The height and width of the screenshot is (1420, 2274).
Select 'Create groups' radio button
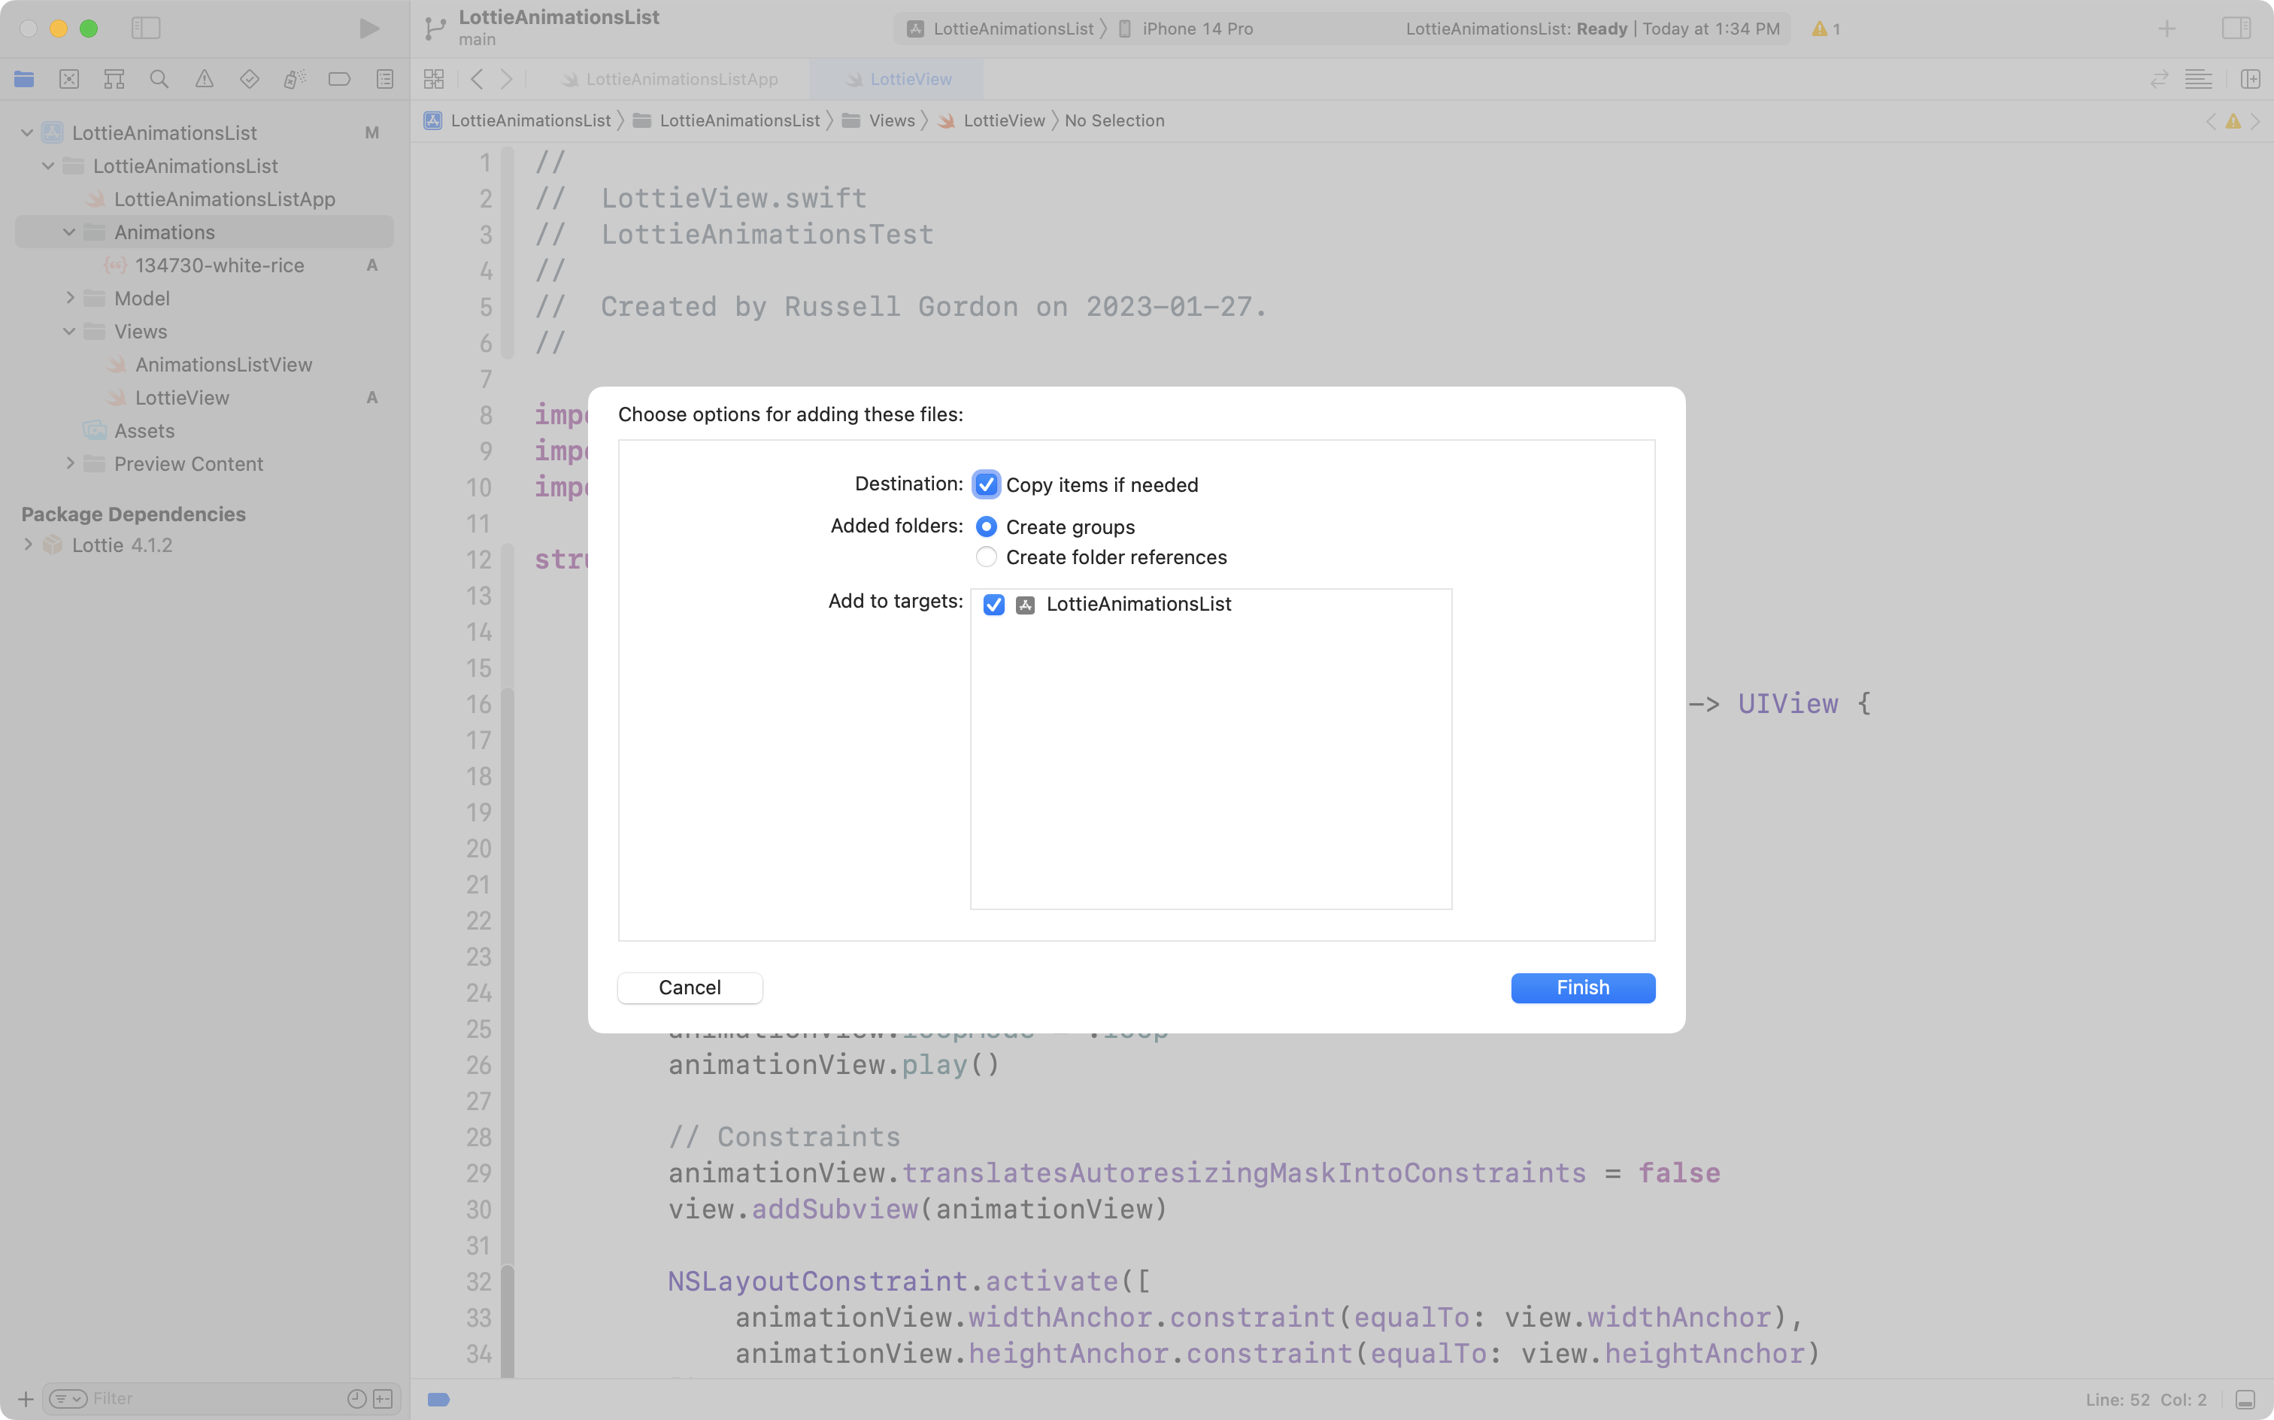(x=986, y=525)
